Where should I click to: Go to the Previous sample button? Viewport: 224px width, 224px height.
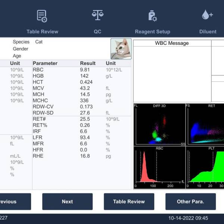[x=15, y=202]
